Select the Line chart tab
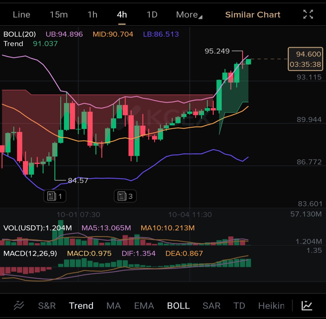326x319 pixels. click(x=21, y=15)
